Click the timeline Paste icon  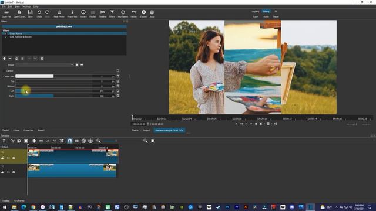coord(26,141)
